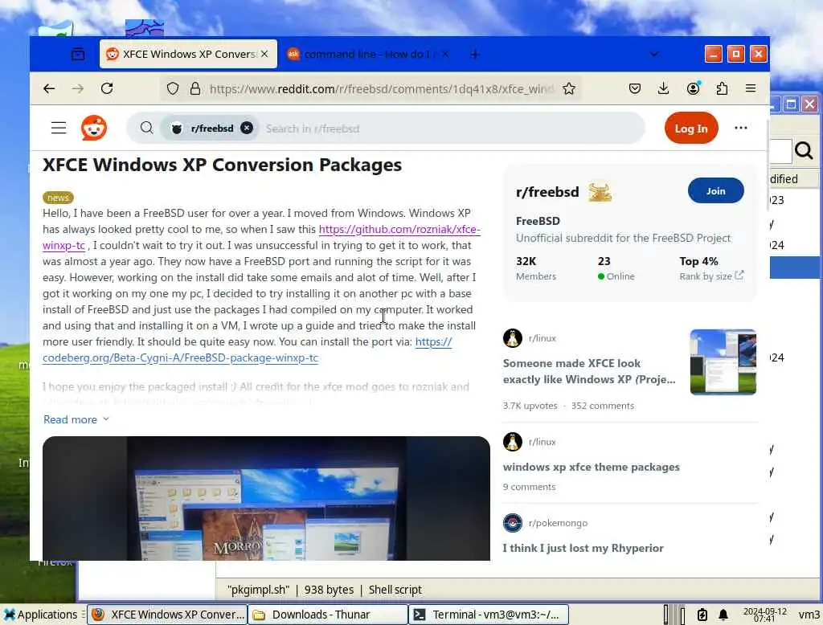This screenshot has width=823, height=625.
Task: Open r/freebsd sidebar title link
Action: coord(547,192)
